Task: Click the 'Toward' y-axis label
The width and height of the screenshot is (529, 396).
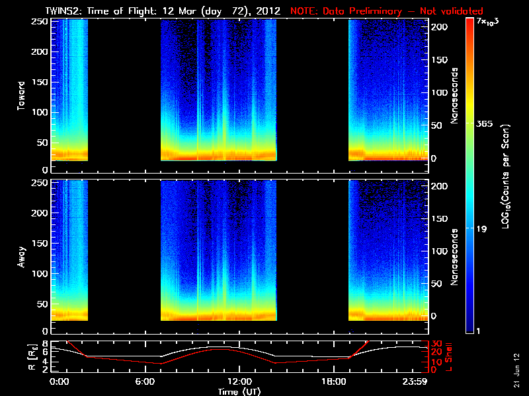Action: pos(21,94)
